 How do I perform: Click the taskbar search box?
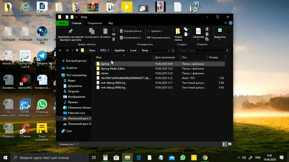coord(49,158)
